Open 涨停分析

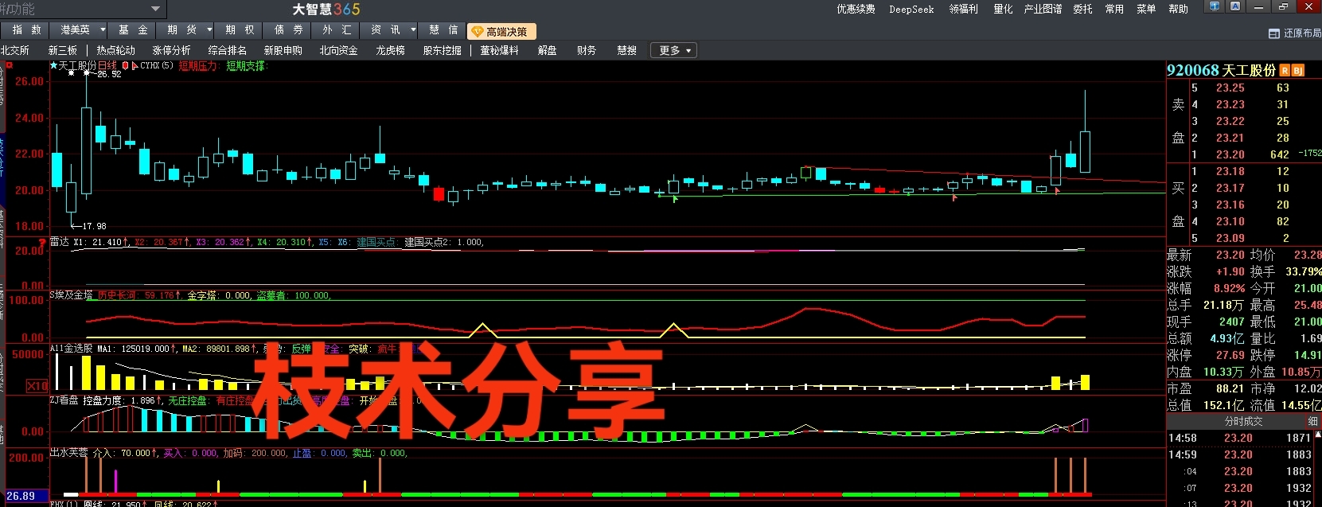tap(171, 50)
